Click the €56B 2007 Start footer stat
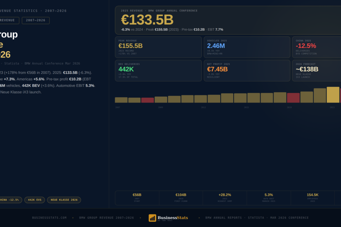 tap(137, 198)
